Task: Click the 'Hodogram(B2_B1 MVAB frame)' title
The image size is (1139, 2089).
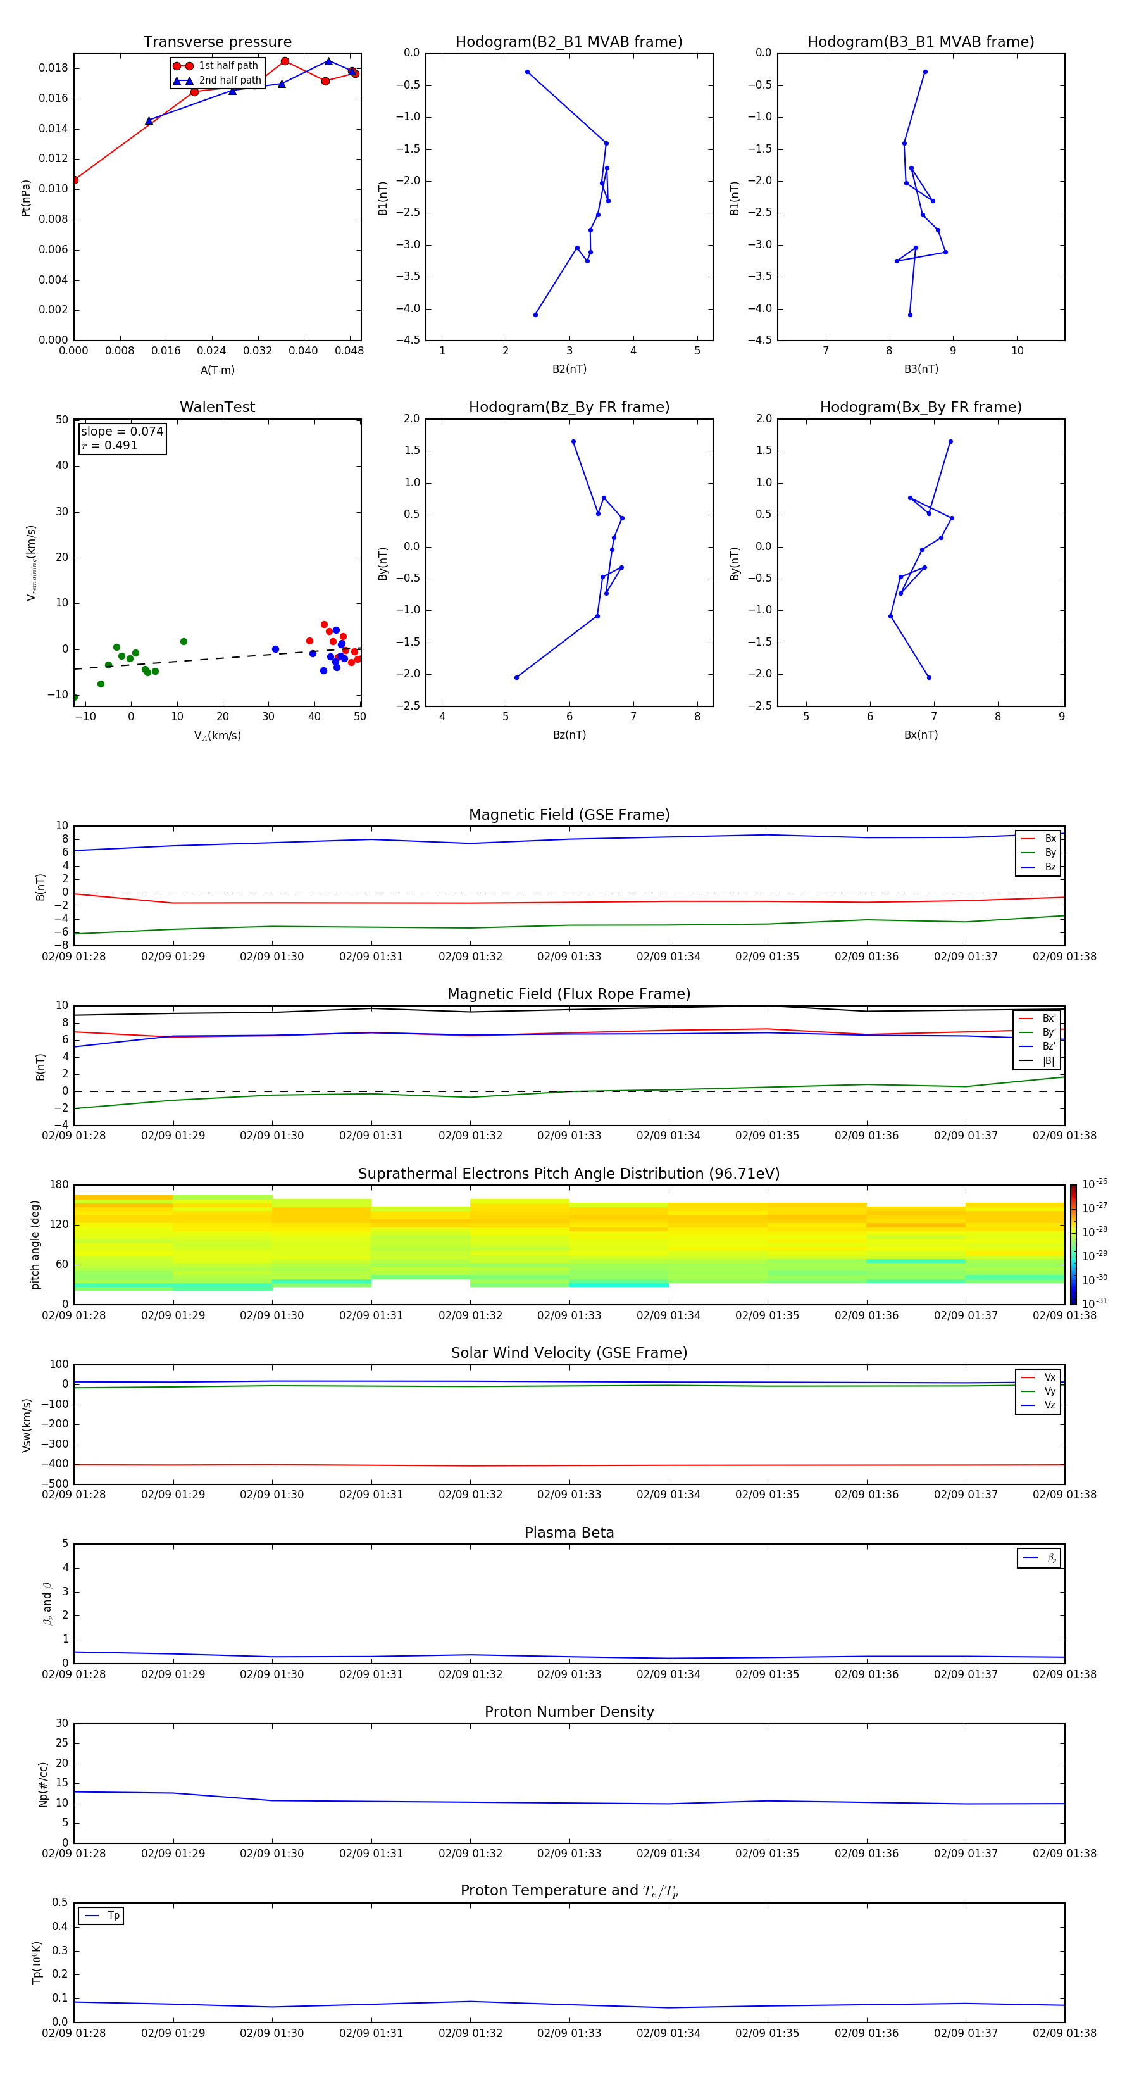Action: (569, 42)
